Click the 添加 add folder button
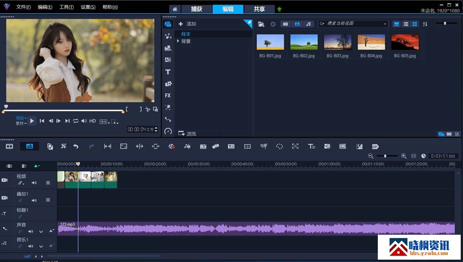Screen dimensions: 463x262 pos(187,24)
